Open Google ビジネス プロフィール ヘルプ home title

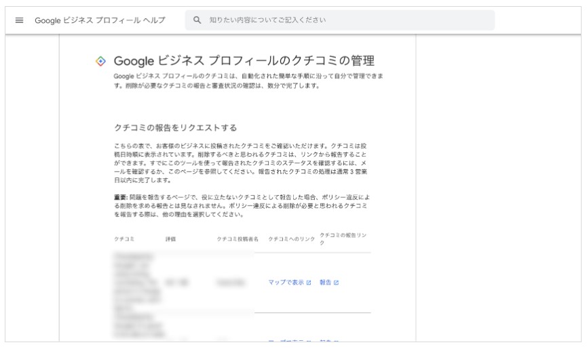point(100,20)
